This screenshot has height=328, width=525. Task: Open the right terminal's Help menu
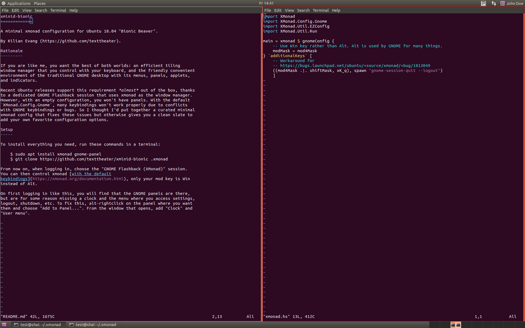pyautogui.click(x=336, y=10)
